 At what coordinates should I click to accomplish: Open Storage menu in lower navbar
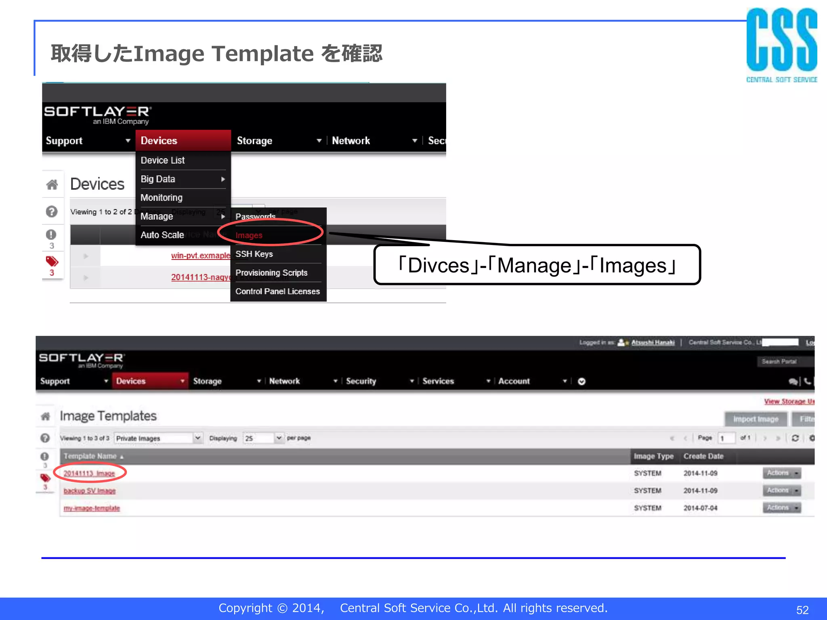227,381
